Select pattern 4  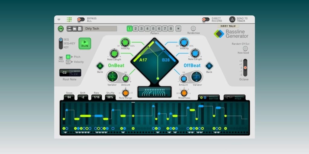147,29
